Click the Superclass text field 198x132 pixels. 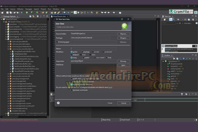click(x=94, y=61)
